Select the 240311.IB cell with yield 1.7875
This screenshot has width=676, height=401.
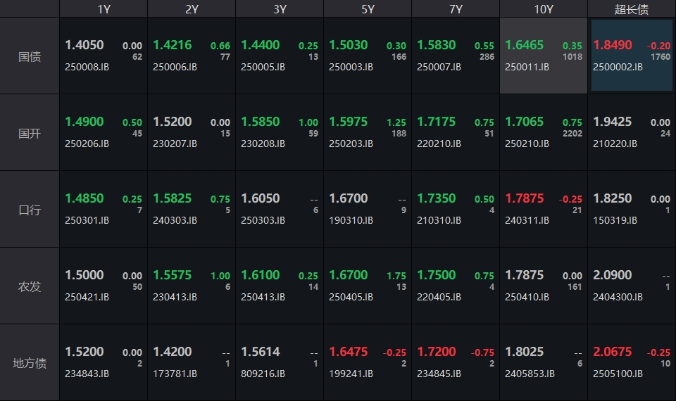(543, 209)
